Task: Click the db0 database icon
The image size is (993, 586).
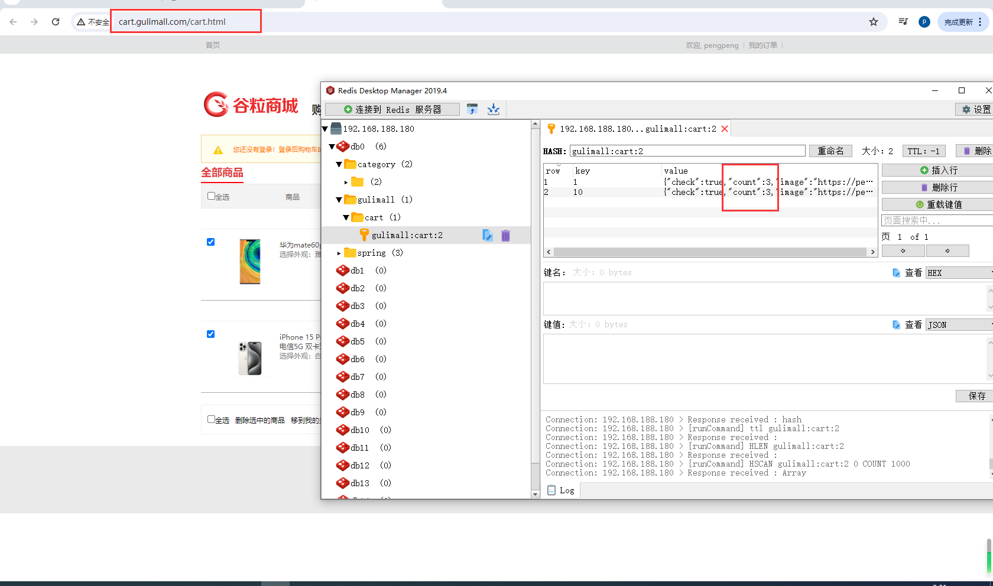Action: [x=343, y=146]
